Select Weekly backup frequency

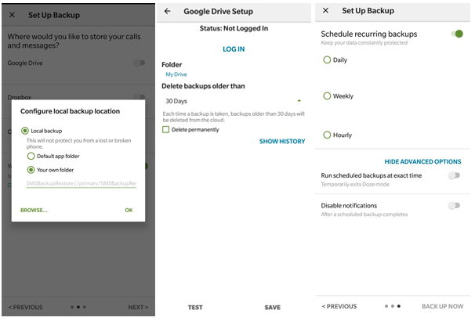coord(327,96)
